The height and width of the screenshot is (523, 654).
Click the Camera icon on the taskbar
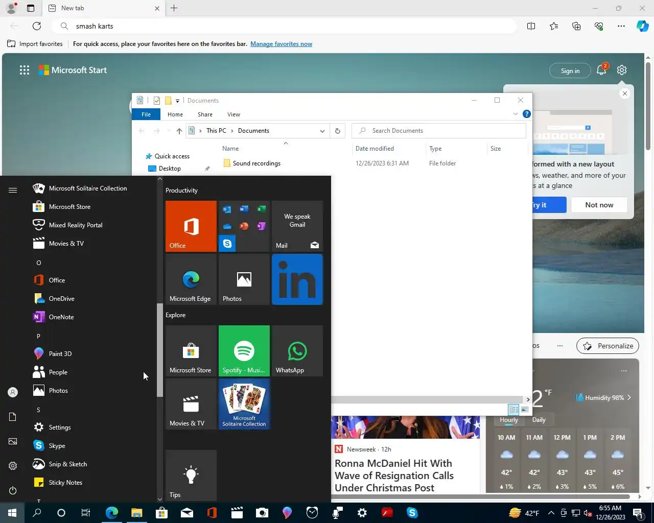click(x=262, y=513)
